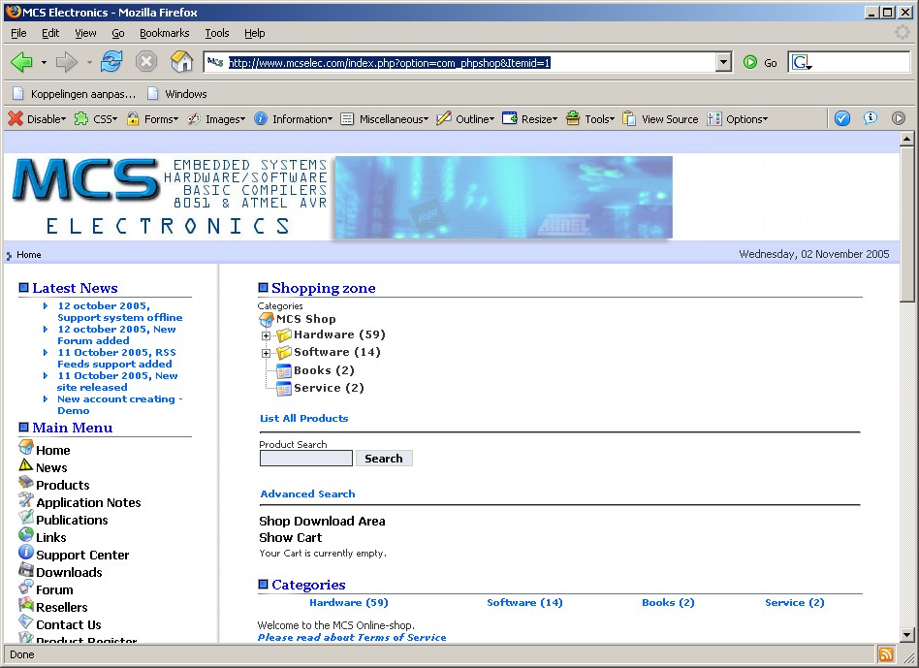Image resolution: width=919 pixels, height=668 pixels.
Task: Click the Service category icon in tree
Action: [x=284, y=389]
